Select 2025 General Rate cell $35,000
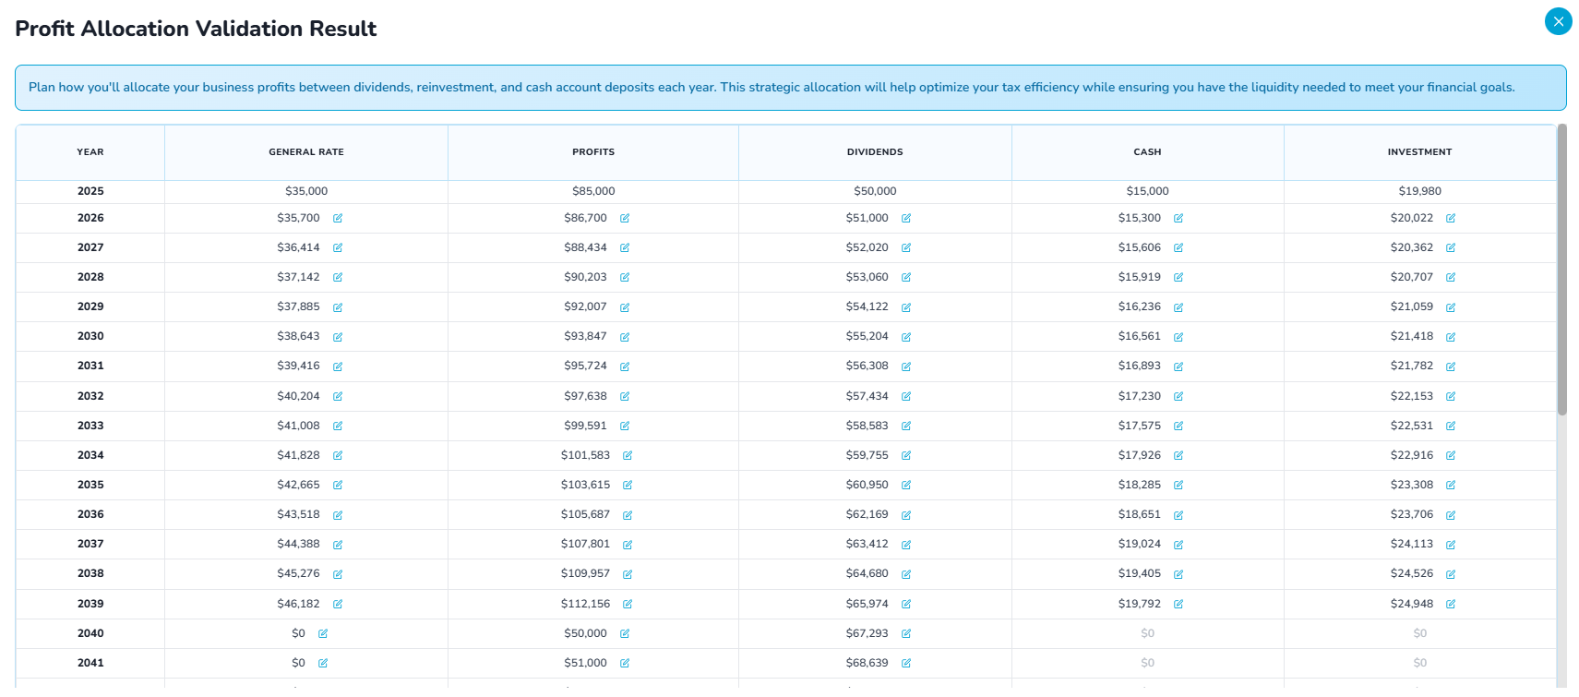The image size is (1579, 697). click(306, 191)
